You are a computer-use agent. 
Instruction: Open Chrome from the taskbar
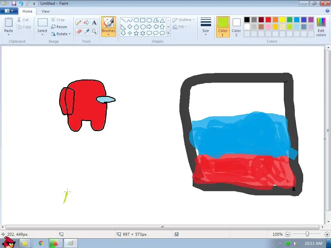pos(41,243)
